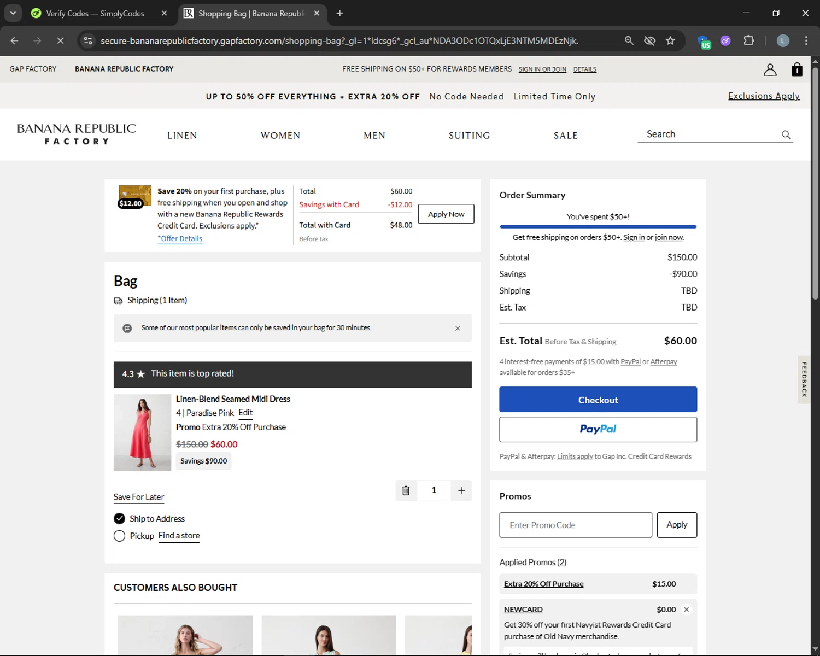Dismiss the 30 minutes bag notice

pos(458,328)
